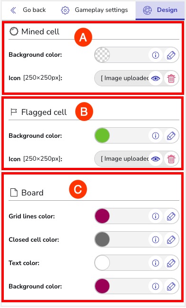
Task: Show info for Closed cell color
Action: tap(156, 239)
